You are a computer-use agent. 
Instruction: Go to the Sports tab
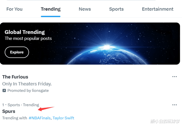pyautogui.click(x=116, y=9)
